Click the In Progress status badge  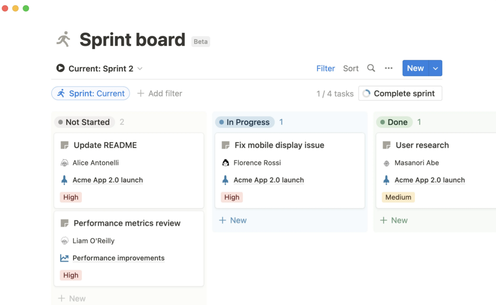(x=244, y=122)
